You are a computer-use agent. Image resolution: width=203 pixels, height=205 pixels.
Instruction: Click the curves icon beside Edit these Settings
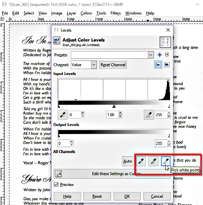(x=59, y=174)
